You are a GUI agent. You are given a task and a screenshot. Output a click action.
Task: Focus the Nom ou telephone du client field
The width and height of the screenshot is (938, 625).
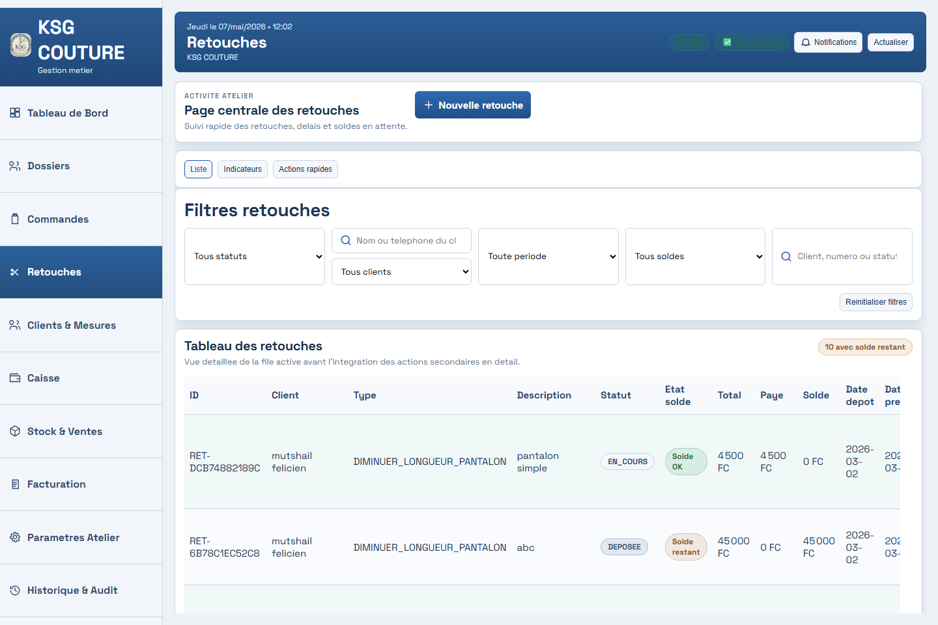tap(402, 241)
